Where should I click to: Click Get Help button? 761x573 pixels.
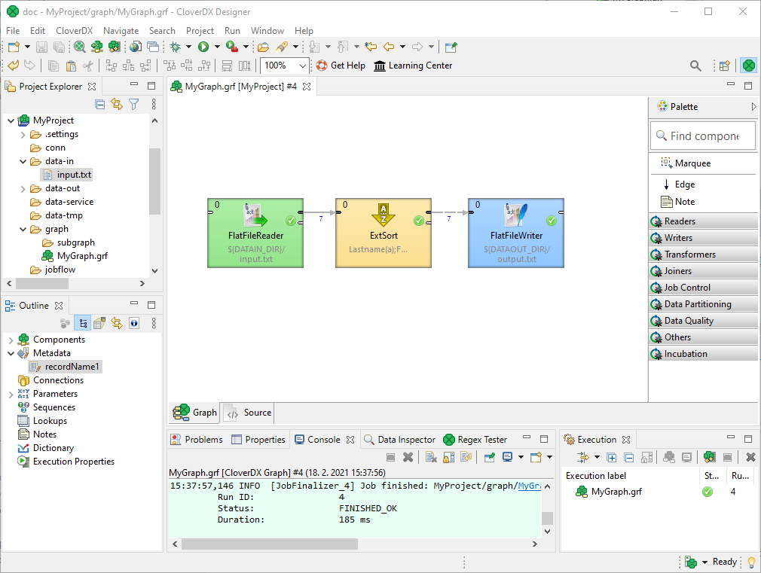coord(341,66)
